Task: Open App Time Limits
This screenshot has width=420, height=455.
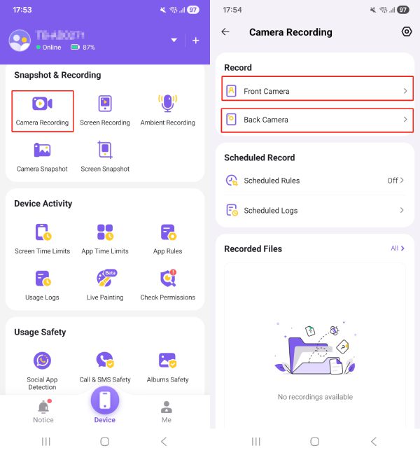Action: click(x=105, y=239)
